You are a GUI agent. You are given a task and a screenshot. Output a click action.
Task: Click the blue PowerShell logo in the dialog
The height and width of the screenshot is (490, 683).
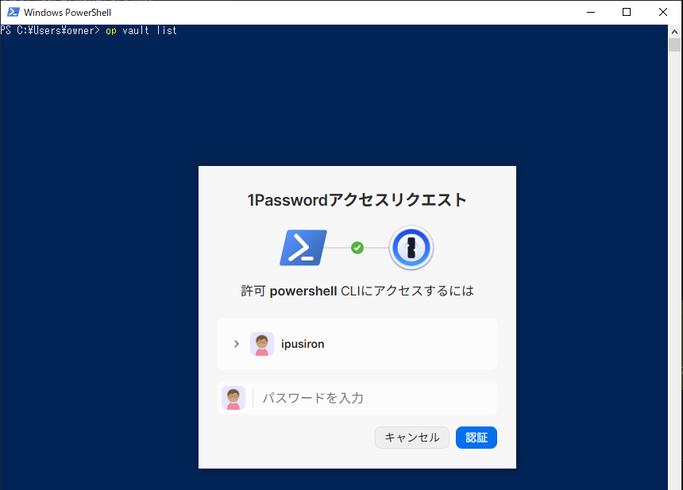pyautogui.click(x=303, y=248)
